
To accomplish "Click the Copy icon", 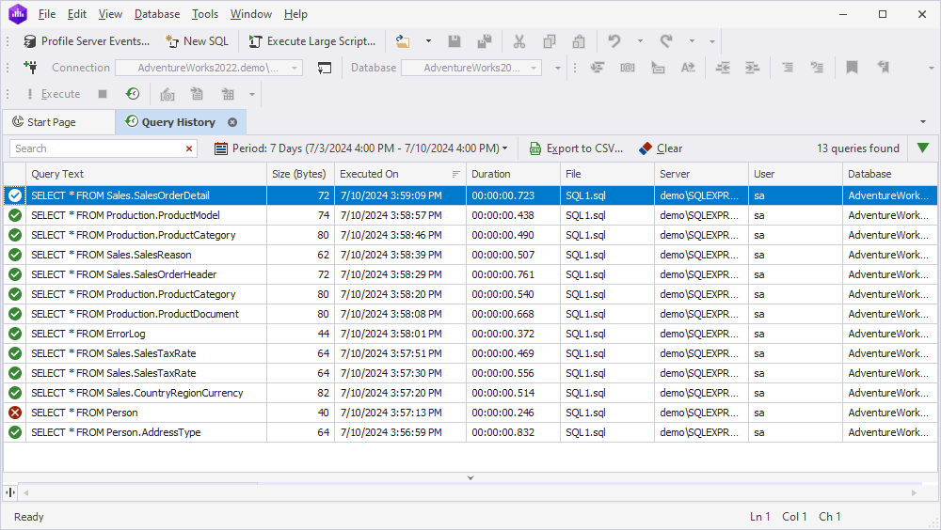I will click(550, 41).
